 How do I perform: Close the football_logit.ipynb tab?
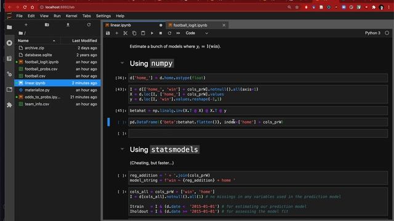224,25
